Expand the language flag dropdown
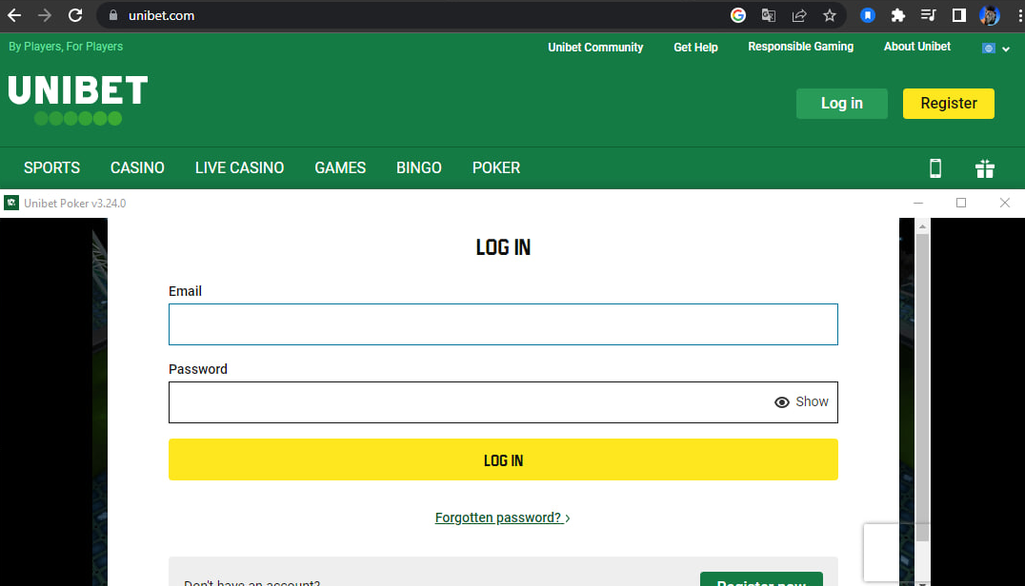Image resolution: width=1025 pixels, height=586 pixels. point(996,49)
